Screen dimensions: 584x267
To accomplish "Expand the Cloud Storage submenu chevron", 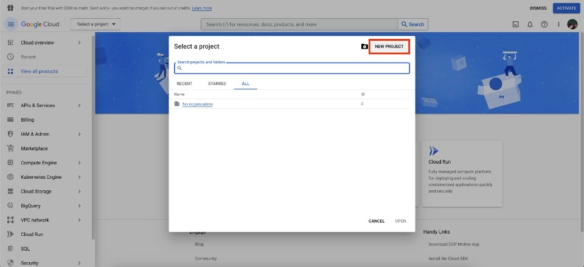I will pos(79,192).
